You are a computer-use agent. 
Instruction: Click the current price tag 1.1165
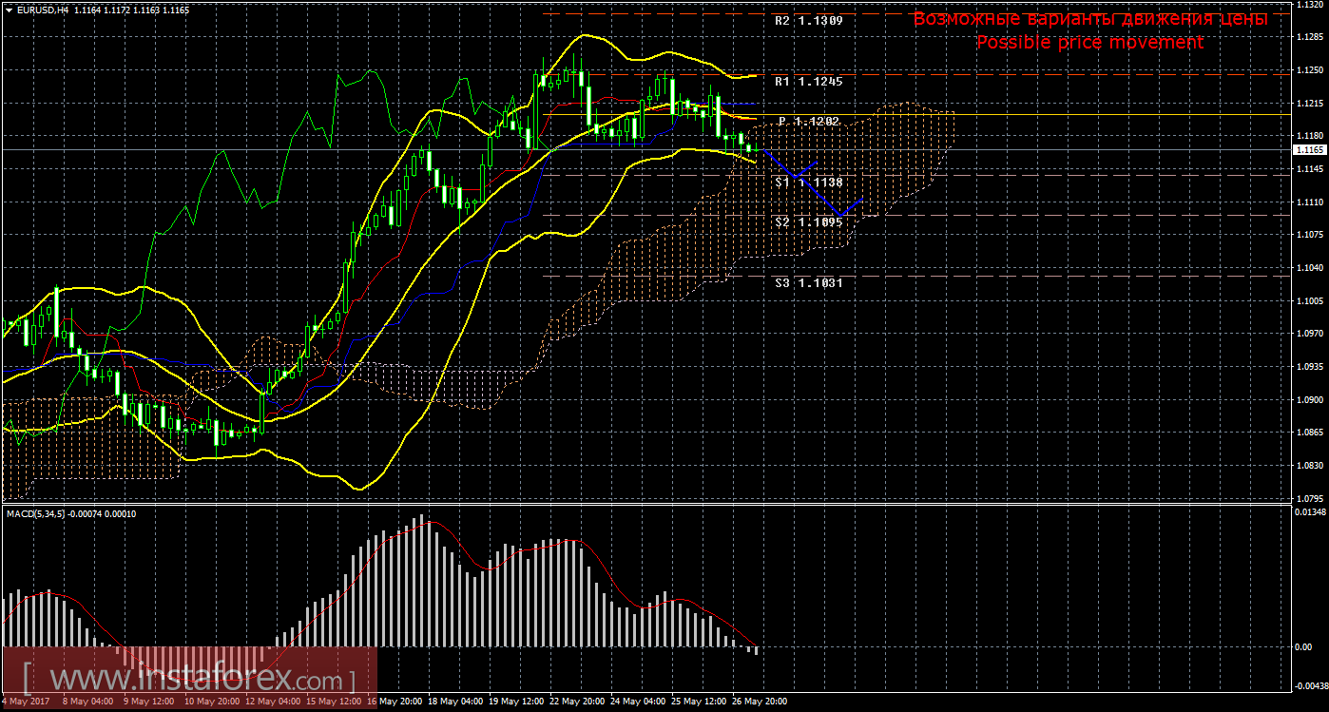[x=1310, y=150]
